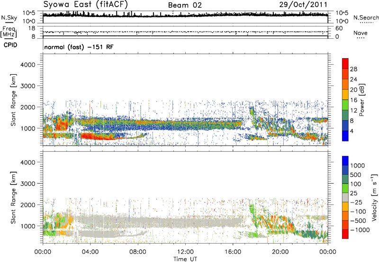Click the "08:00" time tick label
The height and width of the screenshot is (262, 379).
click(x=138, y=252)
